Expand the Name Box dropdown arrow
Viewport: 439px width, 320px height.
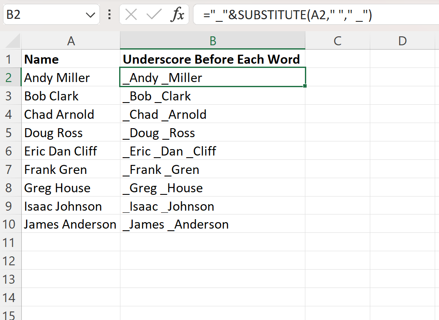tap(90, 15)
